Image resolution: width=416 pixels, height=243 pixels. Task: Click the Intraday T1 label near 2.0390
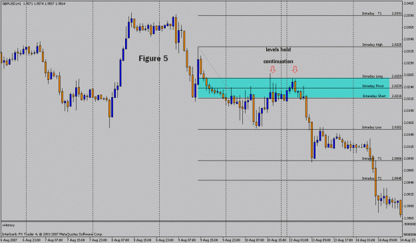point(371,13)
